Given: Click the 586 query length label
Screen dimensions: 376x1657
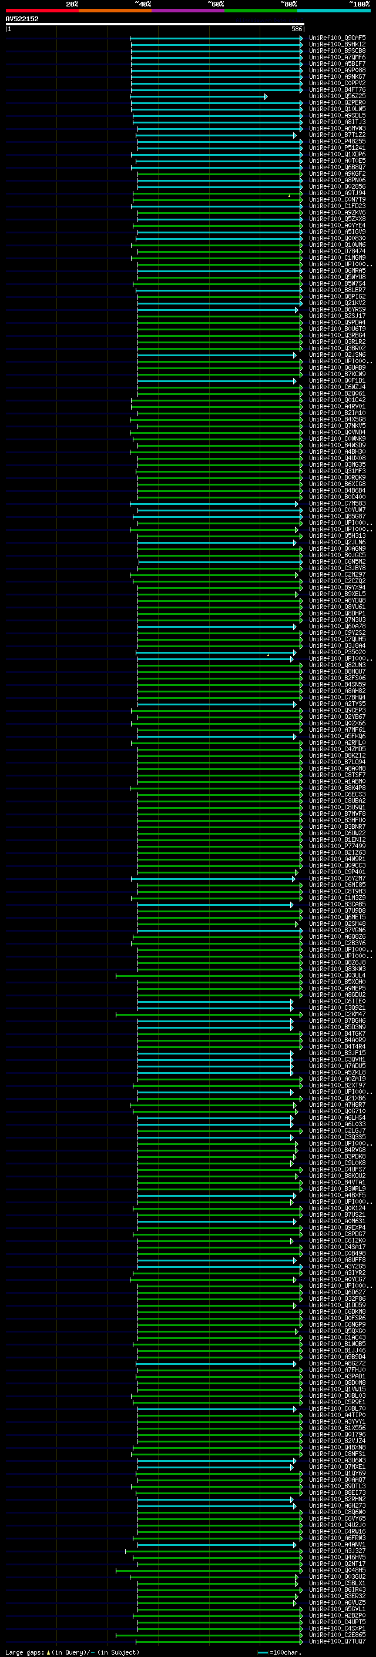Looking at the screenshot, I should pos(296,29).
